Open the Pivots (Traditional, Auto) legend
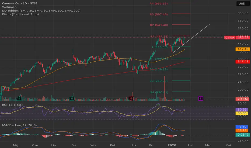Image resolution: width=251 pixels, height=148 pixels. 19,14
